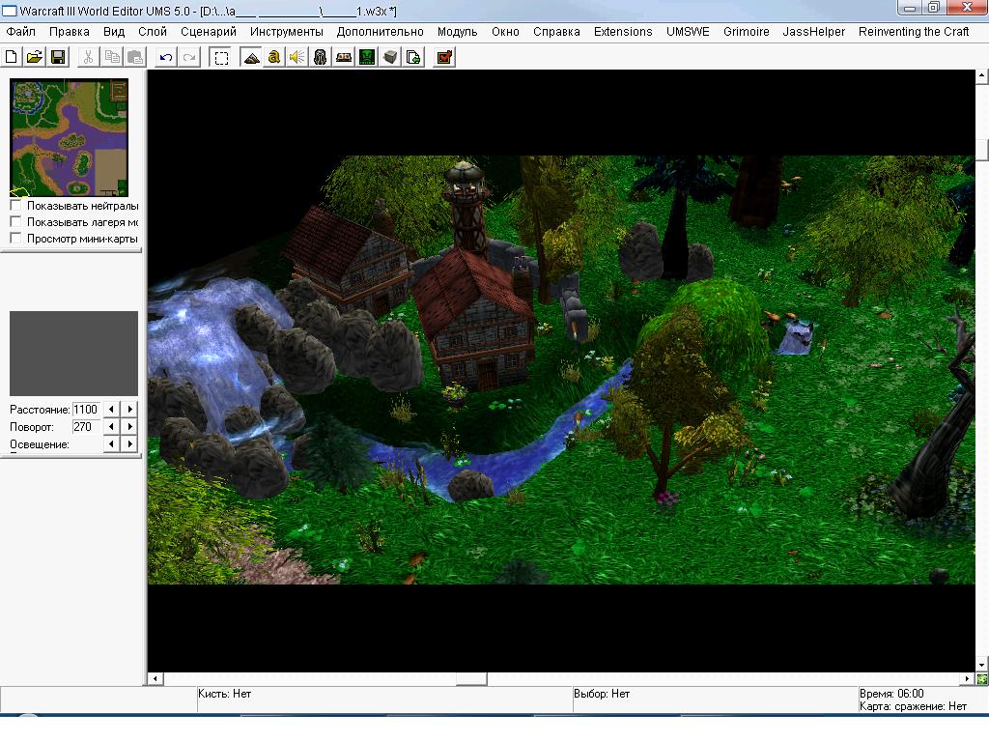The image size is (989, 742).
Task: Click the horizontal scrollbar right arrow
Action: [968, 679]
